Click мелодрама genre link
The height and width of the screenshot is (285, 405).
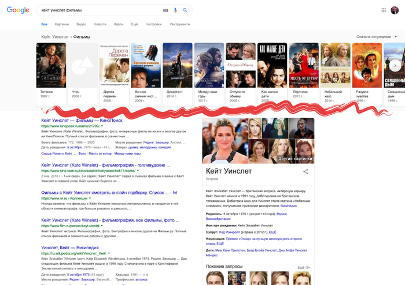[x=148, y=147]
